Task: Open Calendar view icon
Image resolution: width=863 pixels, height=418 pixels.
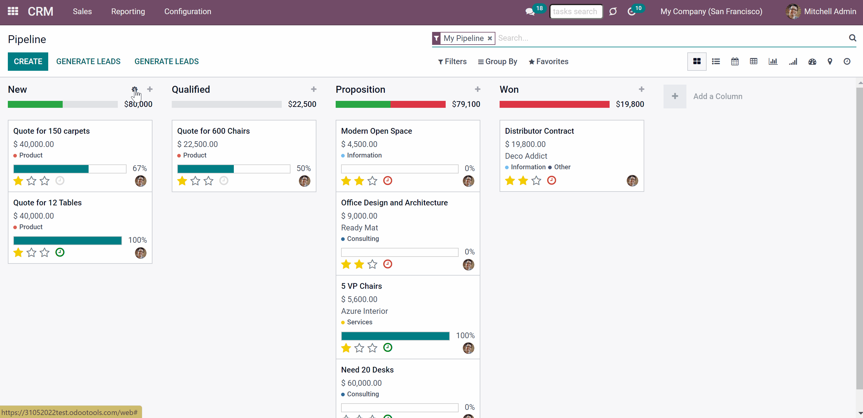Action: [x=735, y=61]
